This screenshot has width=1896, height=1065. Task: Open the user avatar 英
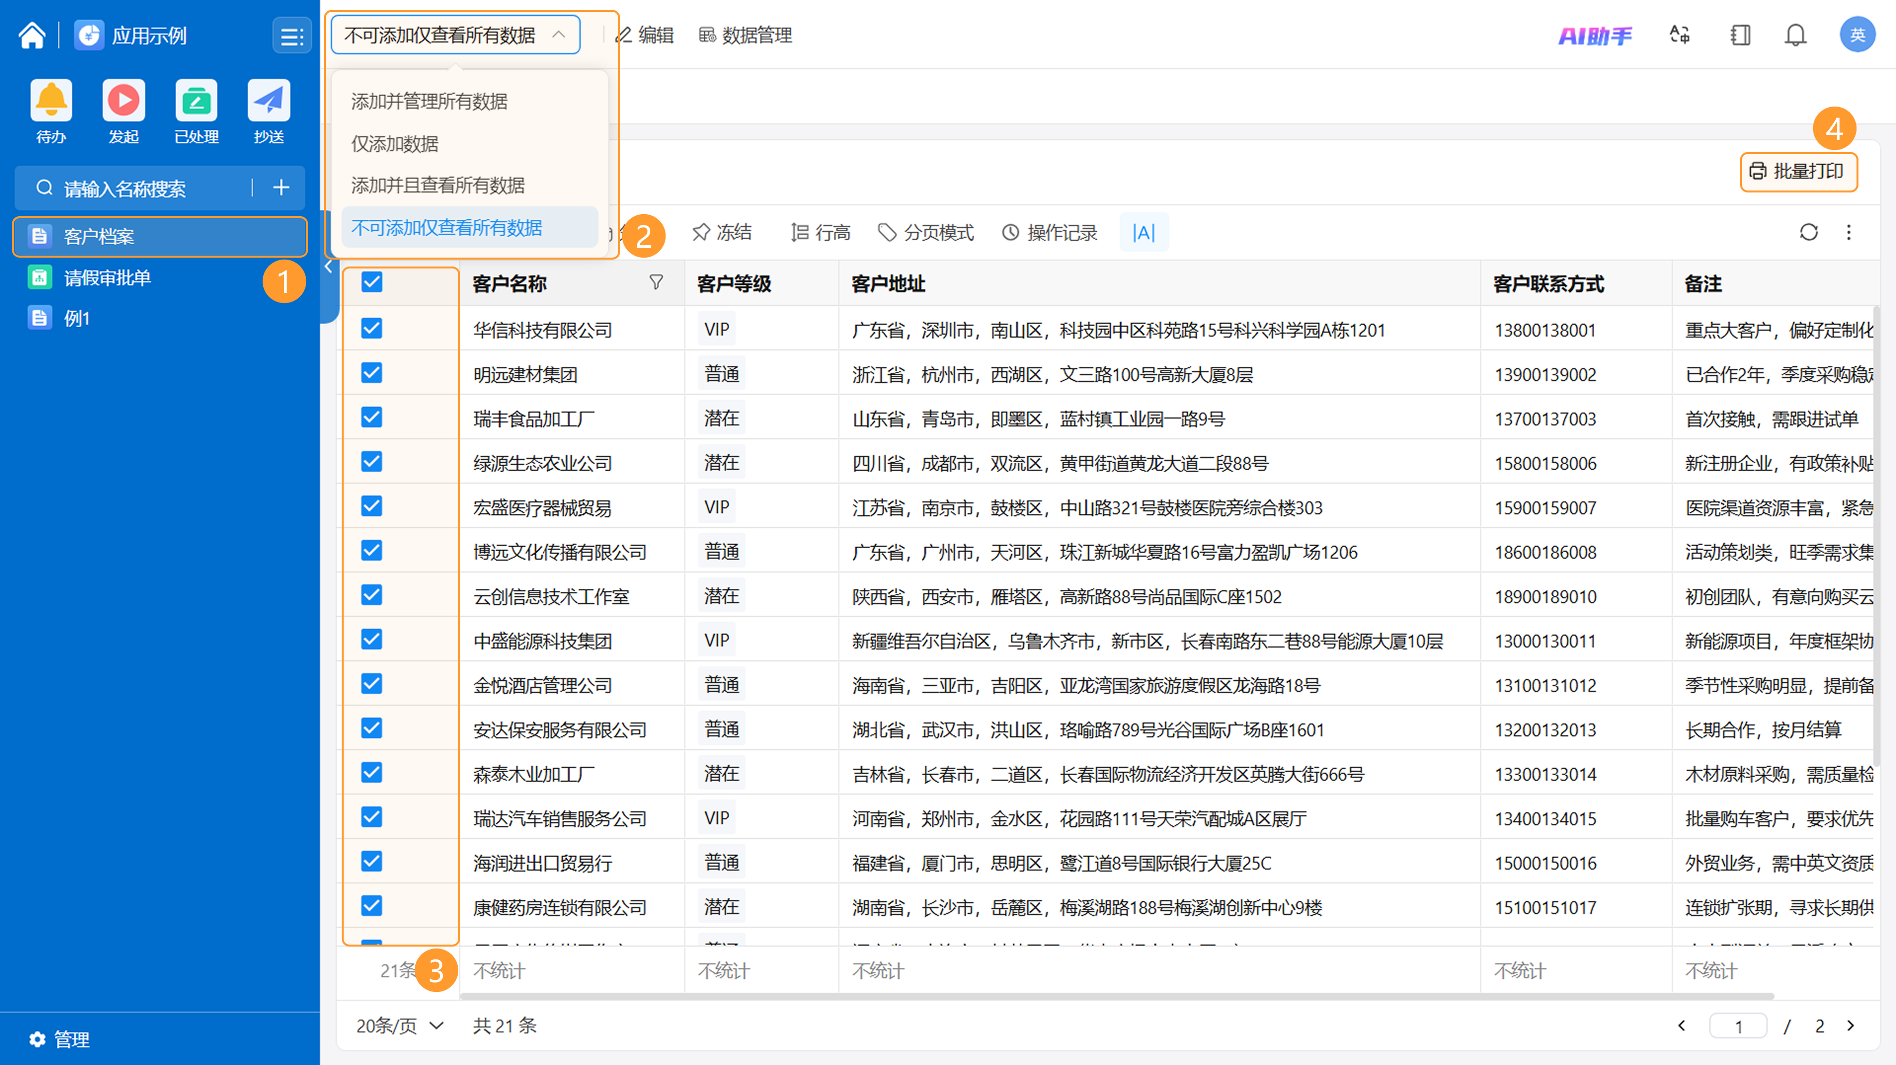tap(1857, 35)
